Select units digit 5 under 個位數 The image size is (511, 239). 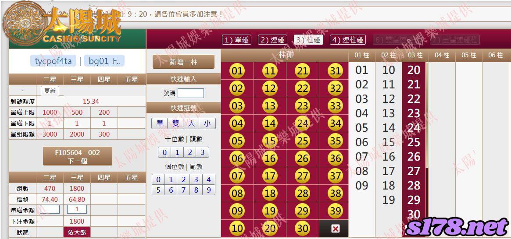click(158, 190)
